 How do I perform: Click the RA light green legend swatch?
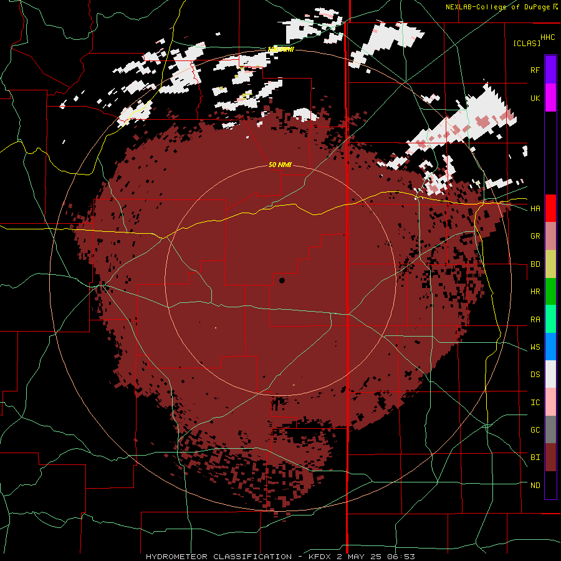point(550,319)
